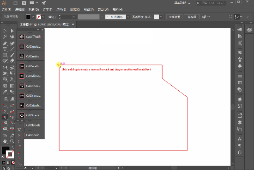The height and width of the screenshot is (170, 254).
Task: Pick the Magic Wand tool
Action: tap(5, 37)
